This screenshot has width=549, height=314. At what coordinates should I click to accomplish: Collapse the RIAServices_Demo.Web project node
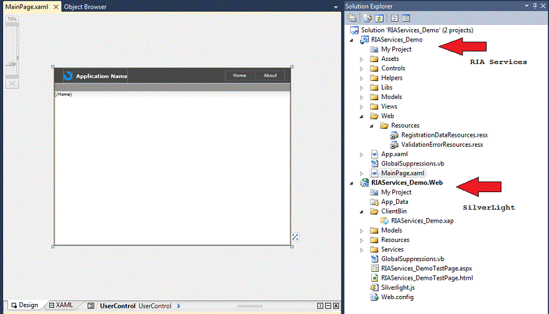(x=351, y=183)
